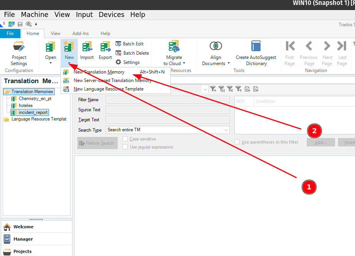Viewport: 355px width, 256px height.
Task: Select New Translation Memory menu entry
Action: tap(116, 72)
